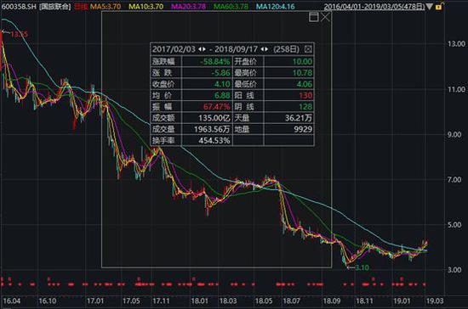This screenshot has width=468, height=309.
Task: Click the 17.05 time axis label
Action: (x=131, y=301)
